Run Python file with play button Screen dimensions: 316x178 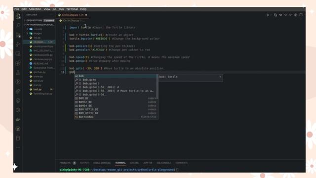pyautogui.click(x=268, y=15)
